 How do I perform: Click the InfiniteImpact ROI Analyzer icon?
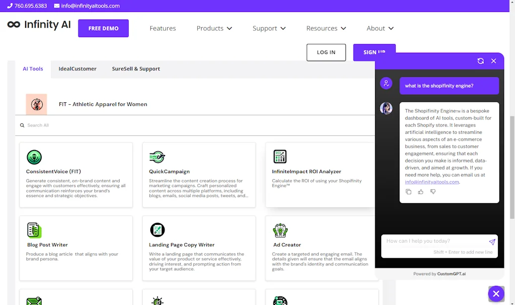(279, 157)
